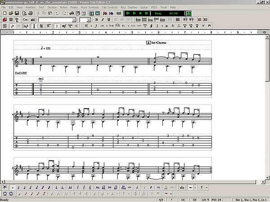Open a file with the folder icon
The height and width of the screenshot is (202, 270).
[11, 14]
